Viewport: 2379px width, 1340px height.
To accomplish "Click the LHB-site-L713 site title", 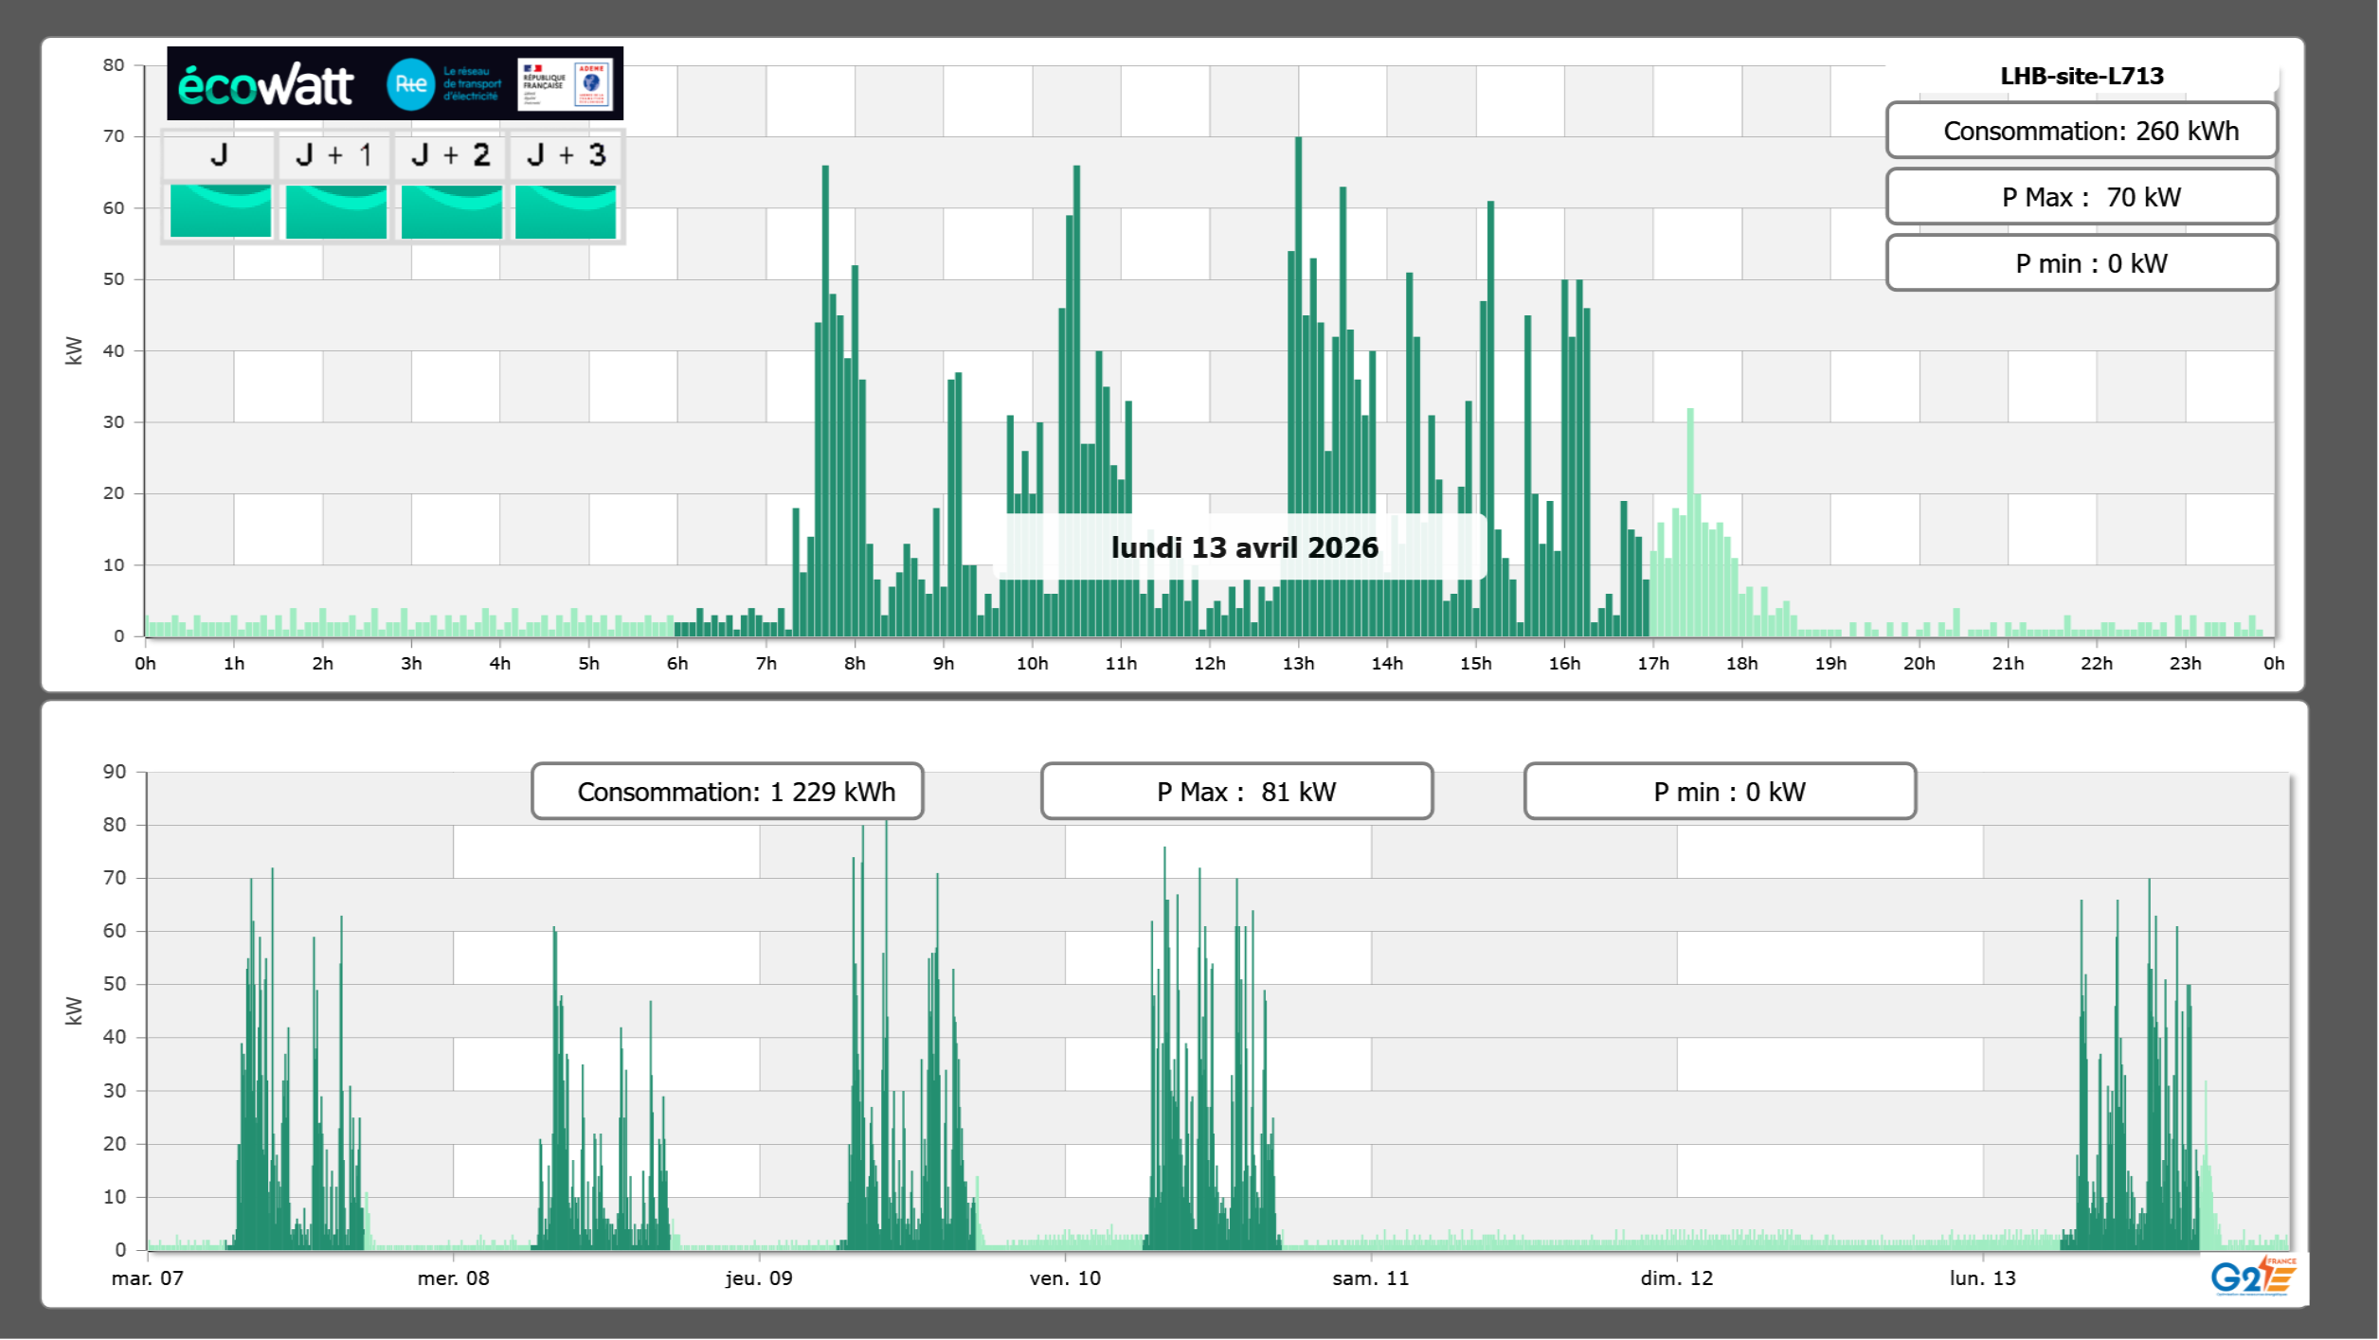I will pyautogui.click(x=2081, y=76).
